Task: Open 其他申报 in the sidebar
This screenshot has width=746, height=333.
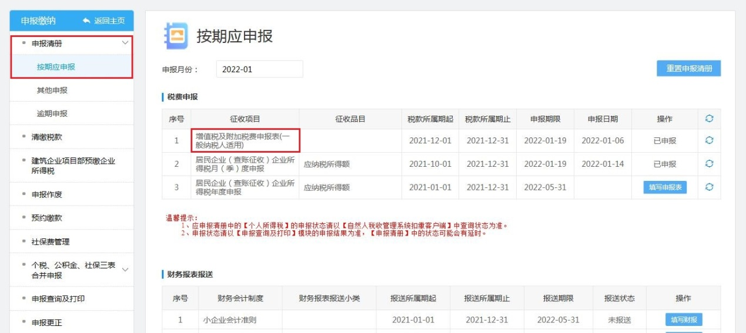Action: point(52,90)
